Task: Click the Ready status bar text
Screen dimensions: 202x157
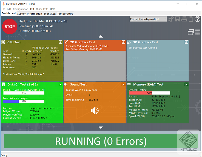Action: [4, 155]
